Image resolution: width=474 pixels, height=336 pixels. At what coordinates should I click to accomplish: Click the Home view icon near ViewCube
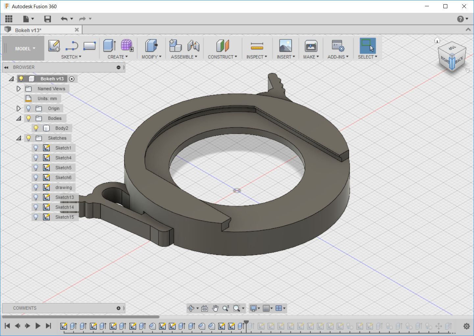pos(437,40)
